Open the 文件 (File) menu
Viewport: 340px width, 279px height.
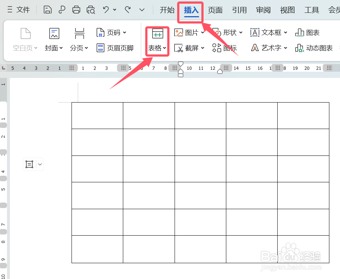[x=23, y=10]
